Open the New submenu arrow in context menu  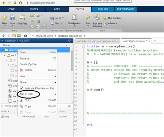coord(55,76)
